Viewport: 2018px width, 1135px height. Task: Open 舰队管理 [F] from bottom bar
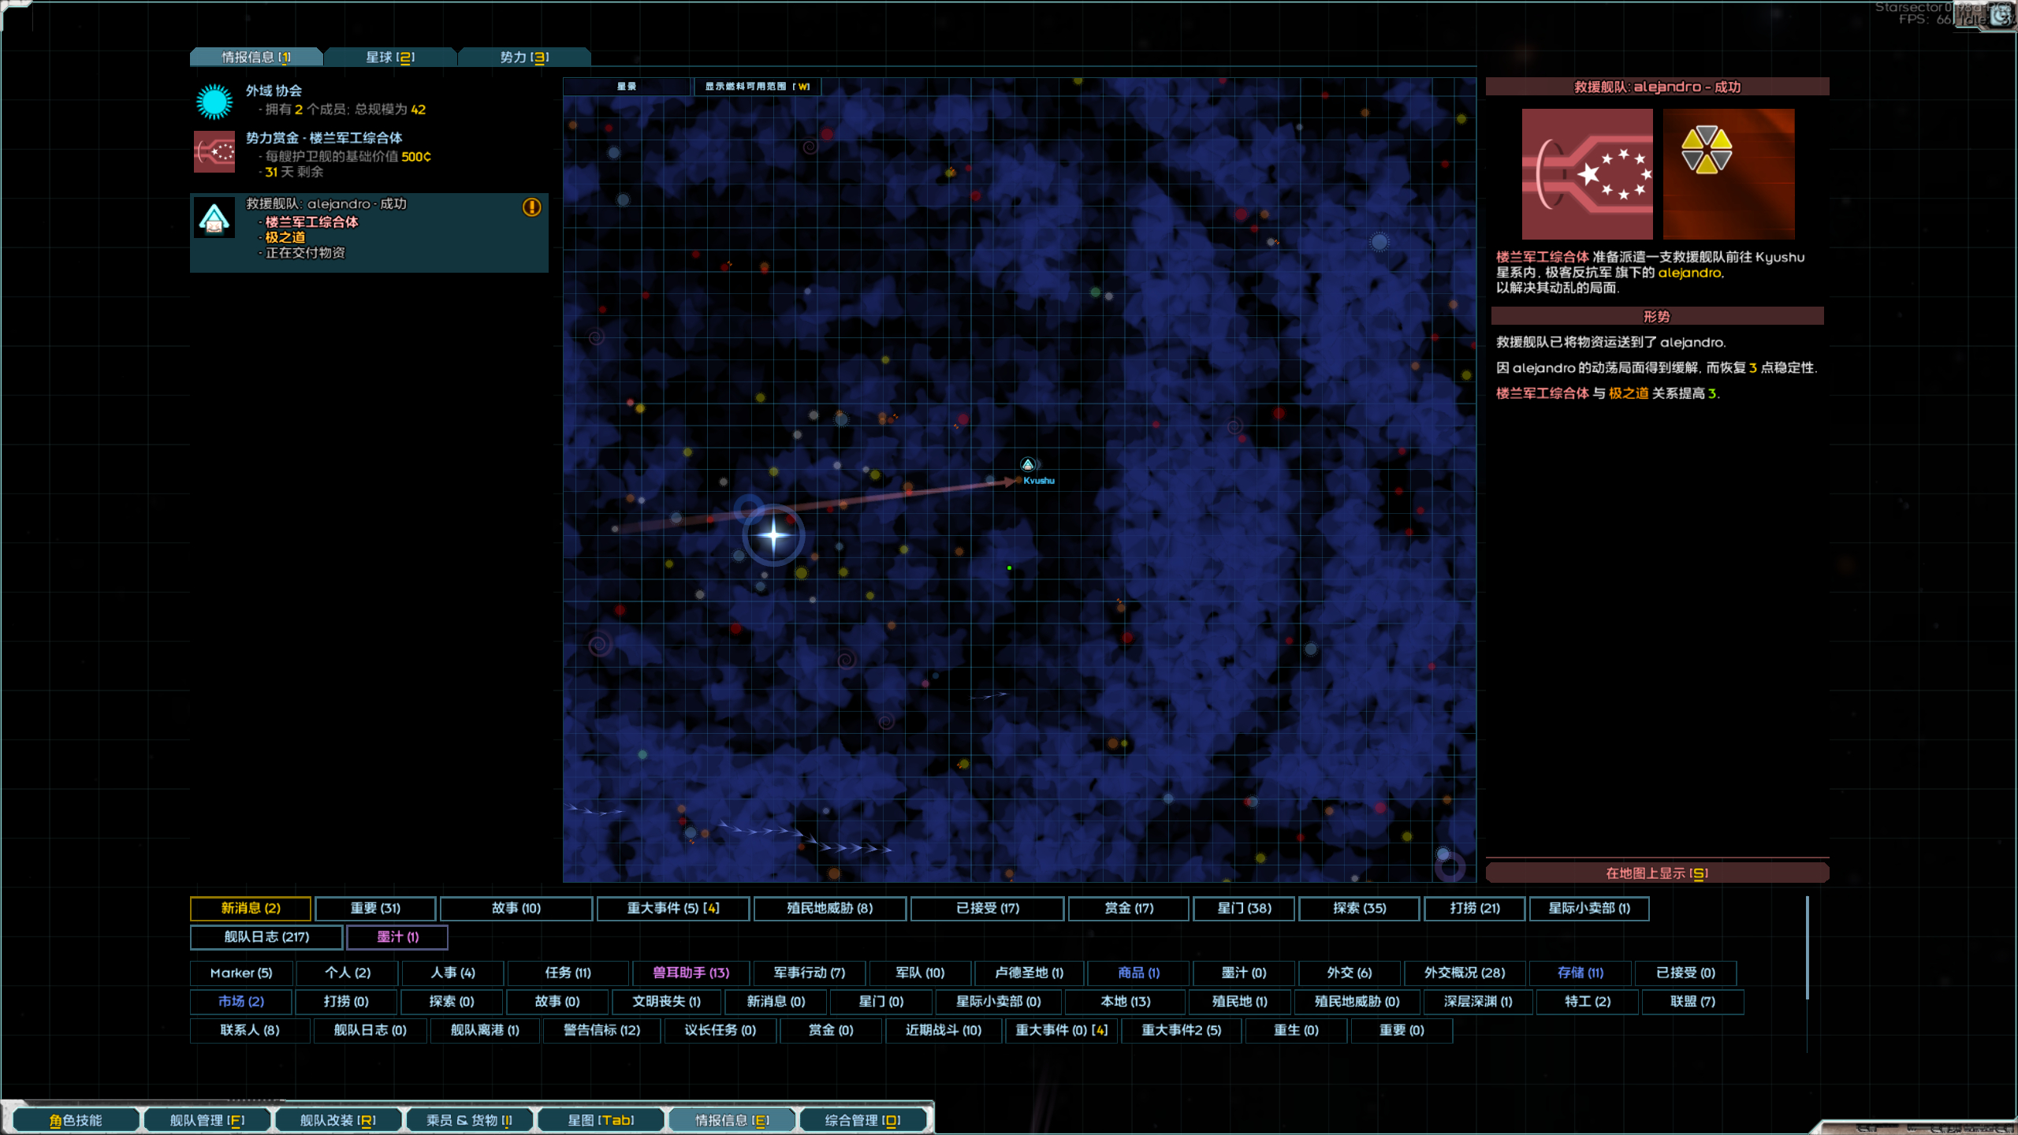(x=207, y=1120)
